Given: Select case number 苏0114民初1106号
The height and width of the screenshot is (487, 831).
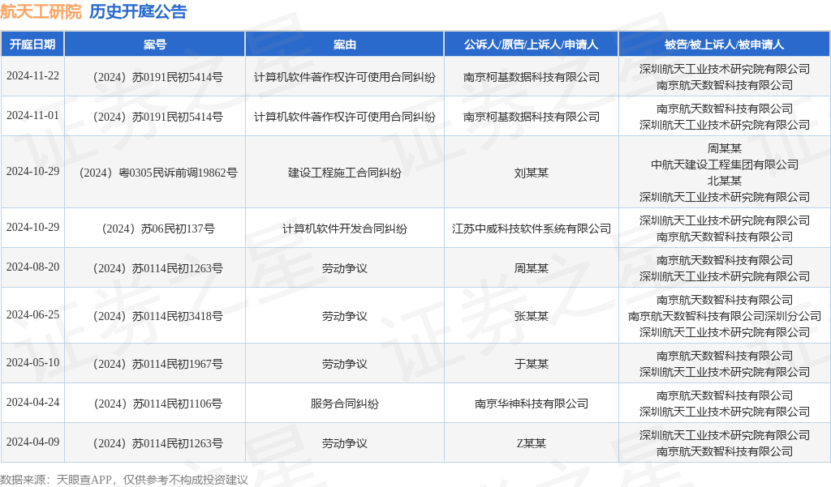Looking at the screenshot, I should click(157, 404).
